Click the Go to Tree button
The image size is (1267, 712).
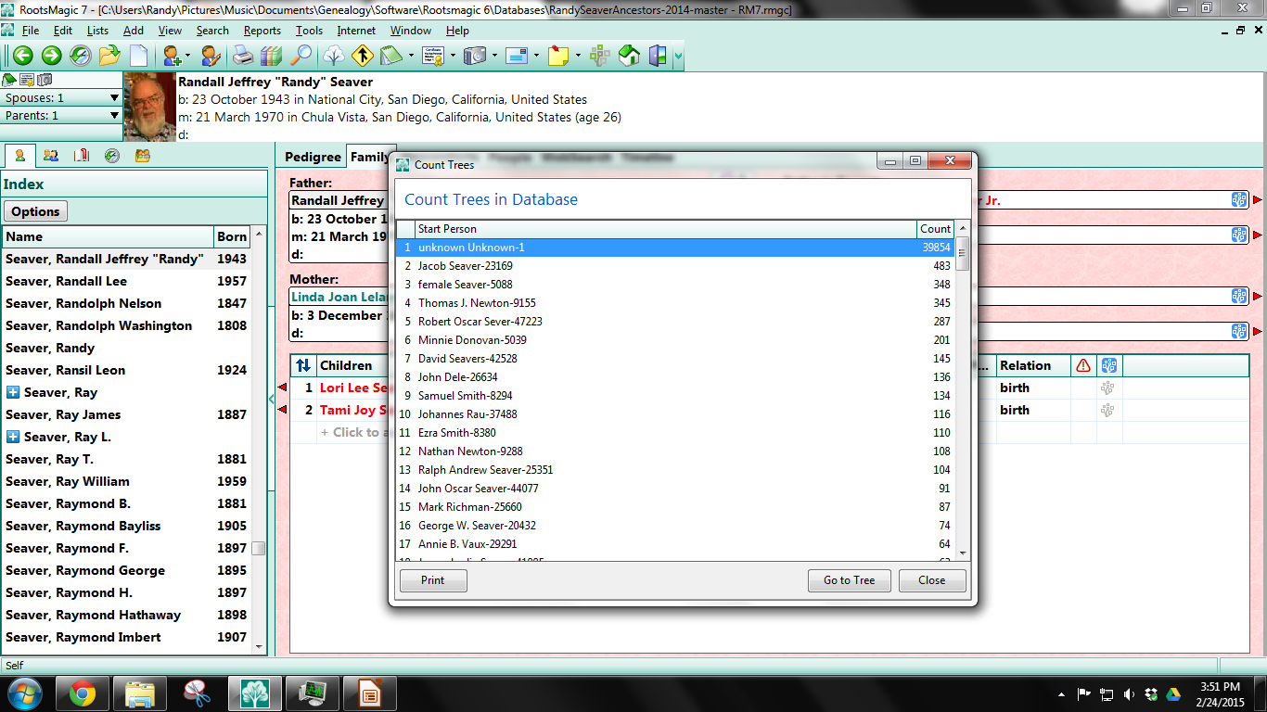coord(850,580)
